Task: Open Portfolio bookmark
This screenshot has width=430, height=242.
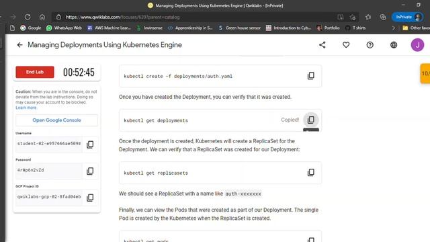Action: coord(328,28)
